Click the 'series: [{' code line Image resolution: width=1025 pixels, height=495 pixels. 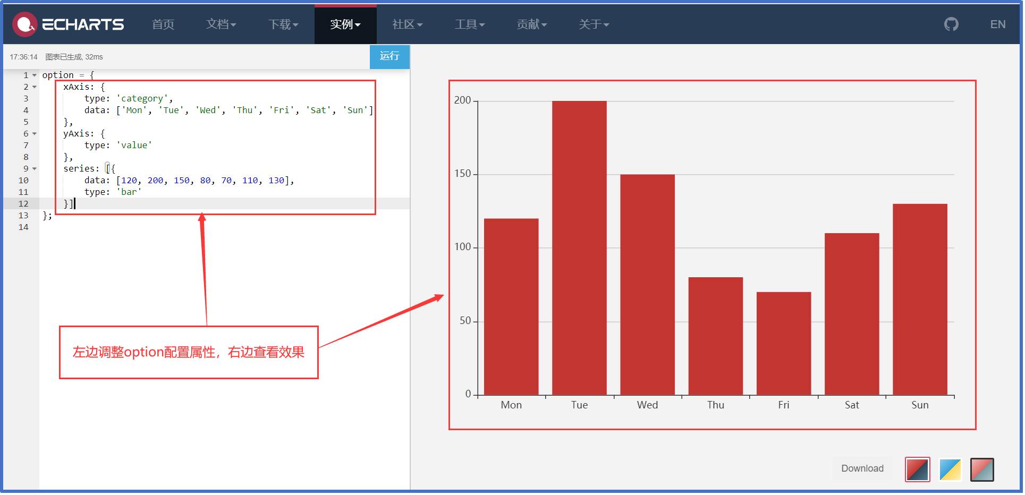pyautogui.click(x=89, y=169)
